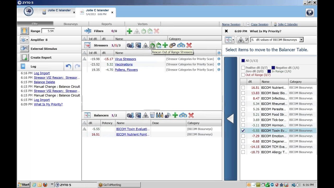Open the Vaccinations link
This screenshot has width=334, height=188.
[x=124, y=64]
